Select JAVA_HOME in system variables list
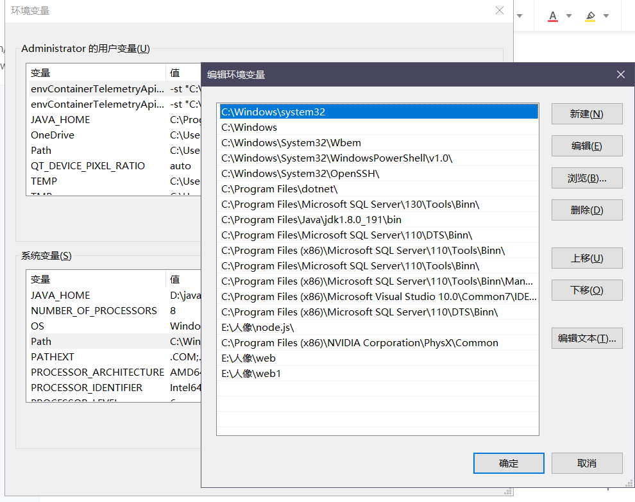Image resolution: width=635 pixels, height=502 pixels. pos(114,295)
